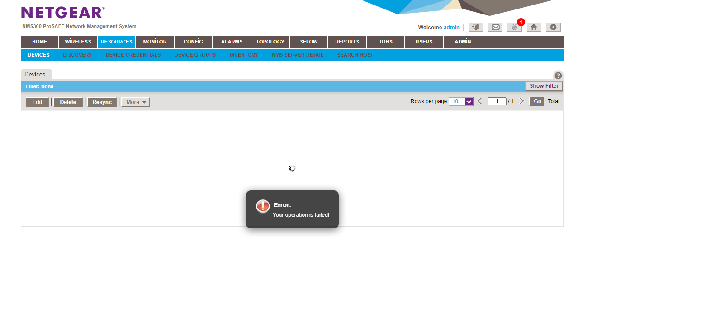Go to the DISCOVERY submenu
Image resolution: width=706 pixels, height=318 pixels.
pos(77,55)
